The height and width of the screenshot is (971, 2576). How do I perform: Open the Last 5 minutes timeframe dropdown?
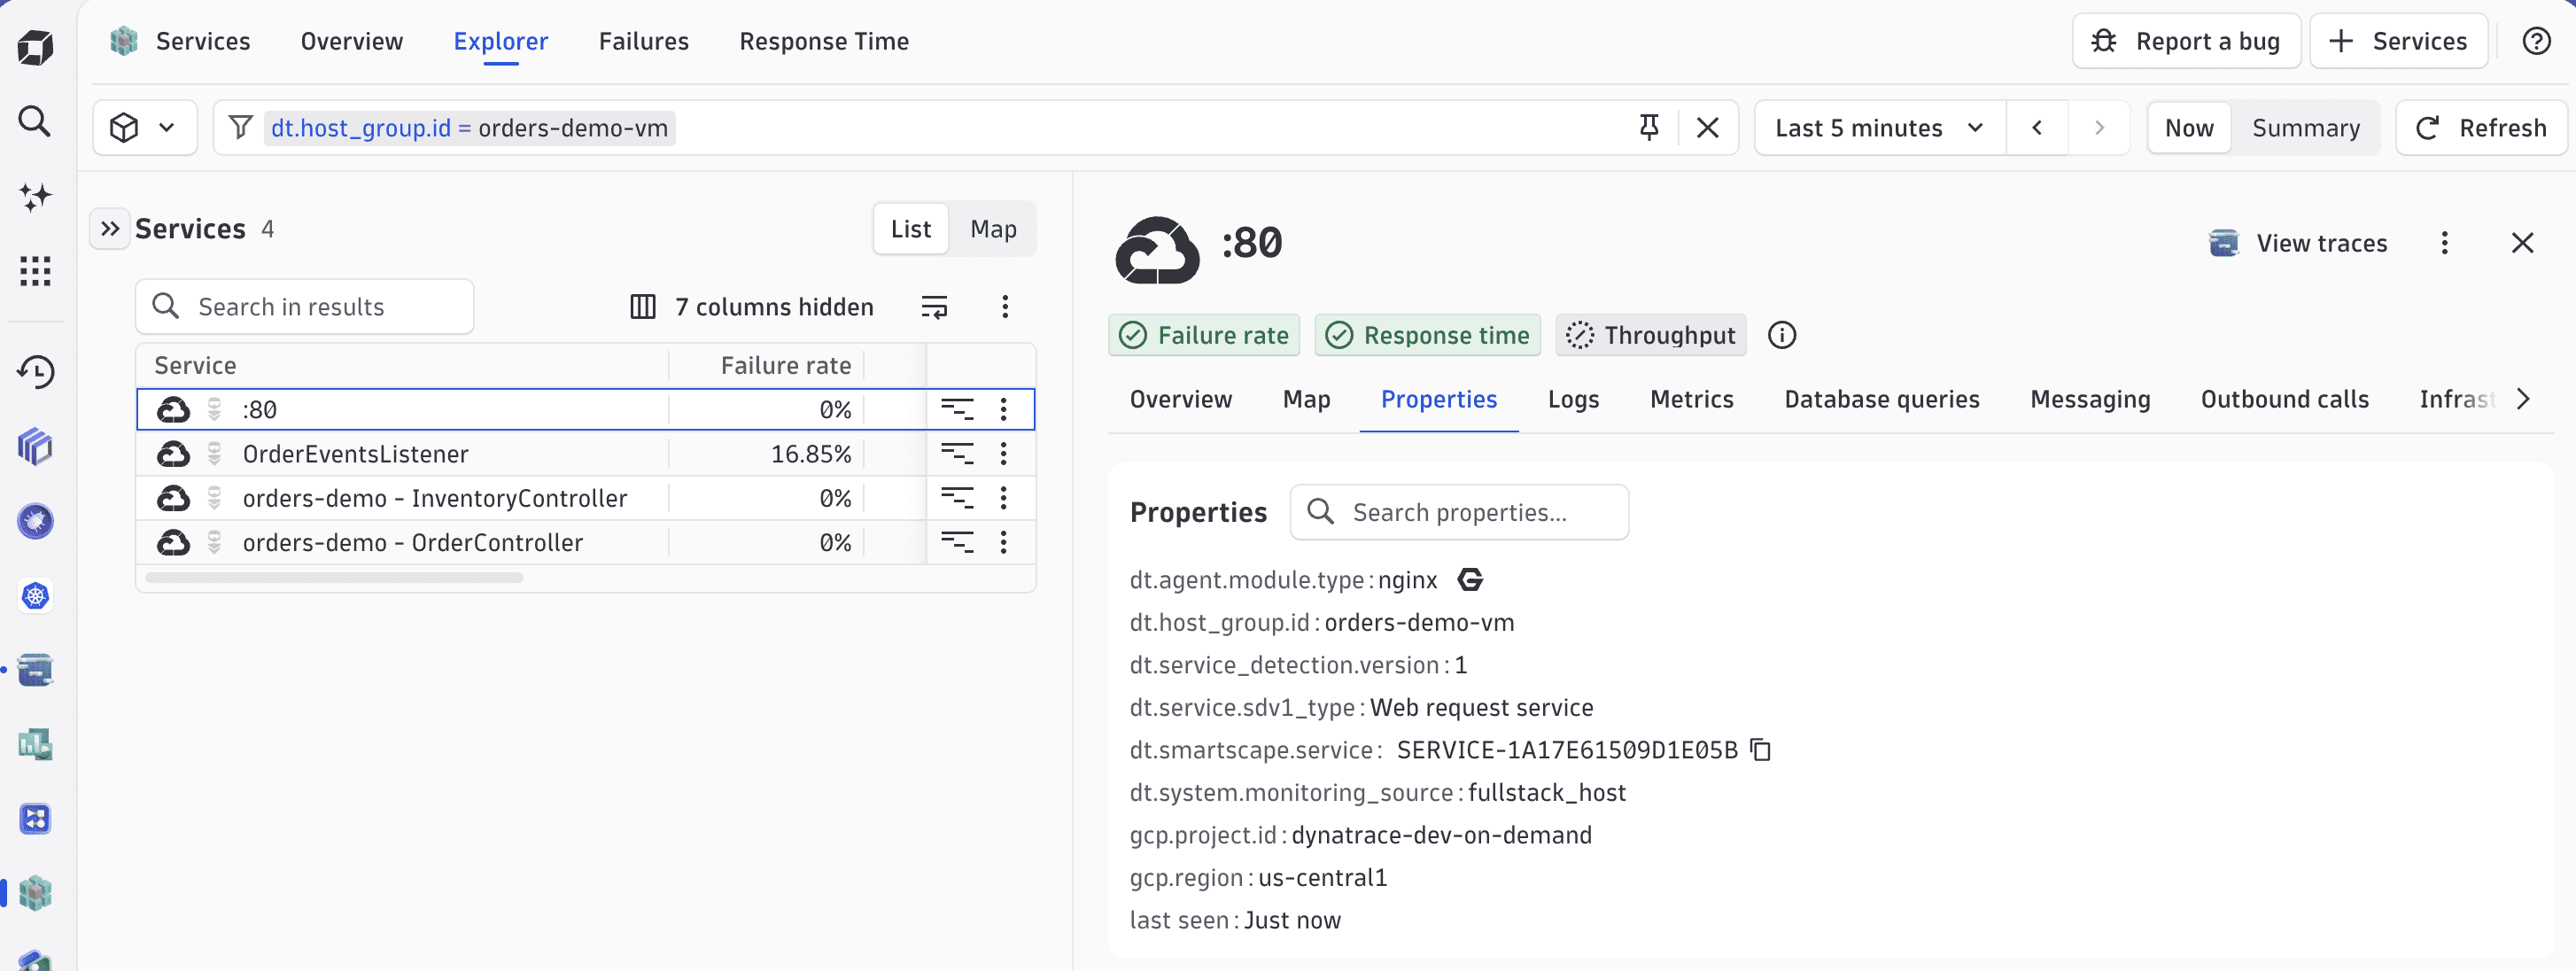[x=1879, y=127]
